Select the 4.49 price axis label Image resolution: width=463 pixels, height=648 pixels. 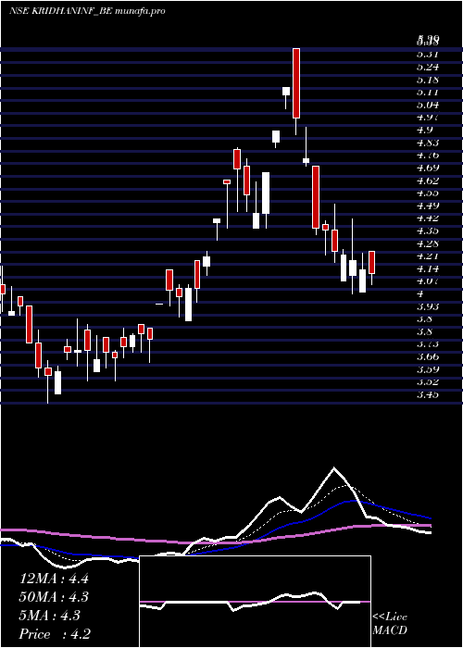(428, 206)
